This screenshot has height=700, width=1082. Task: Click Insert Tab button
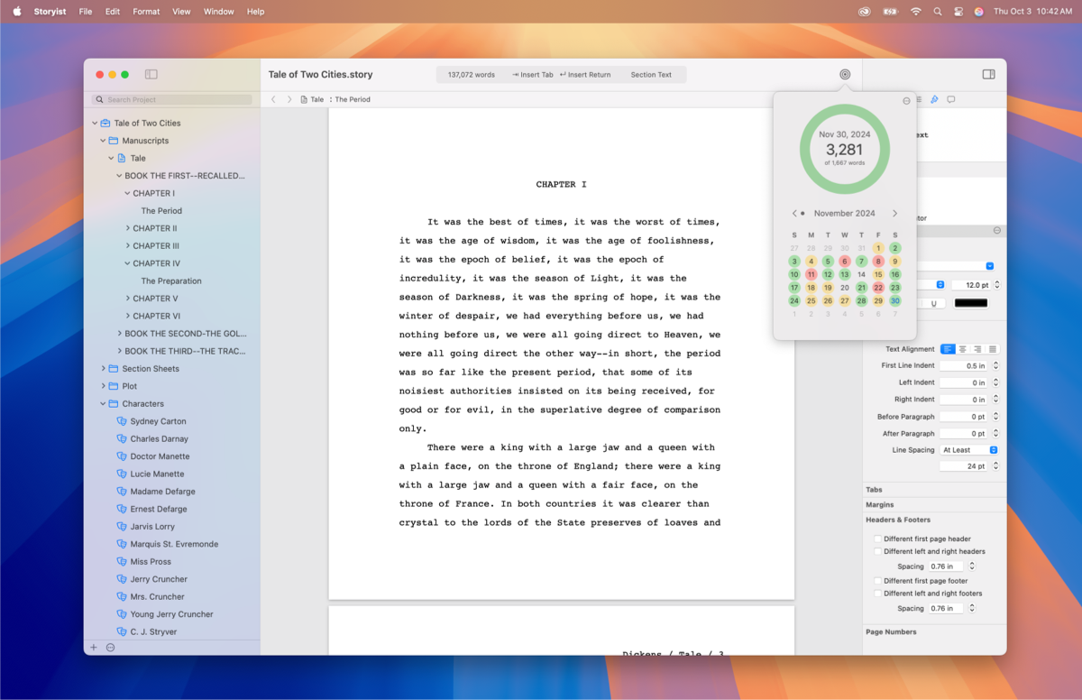pos(533,75)
